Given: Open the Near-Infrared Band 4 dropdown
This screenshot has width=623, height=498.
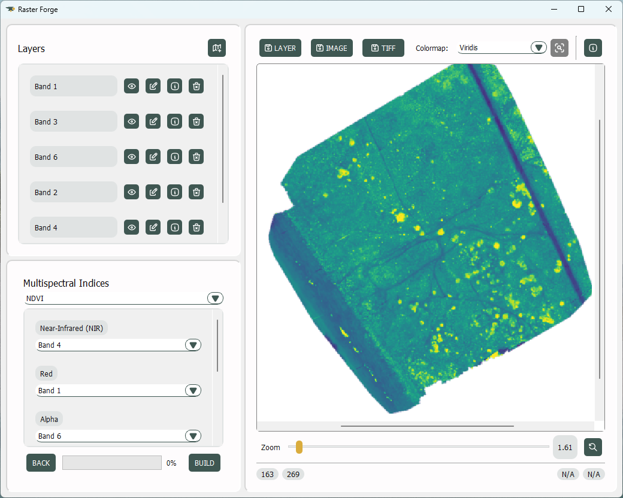Looking at the screenshot, I should coord(119,345).
